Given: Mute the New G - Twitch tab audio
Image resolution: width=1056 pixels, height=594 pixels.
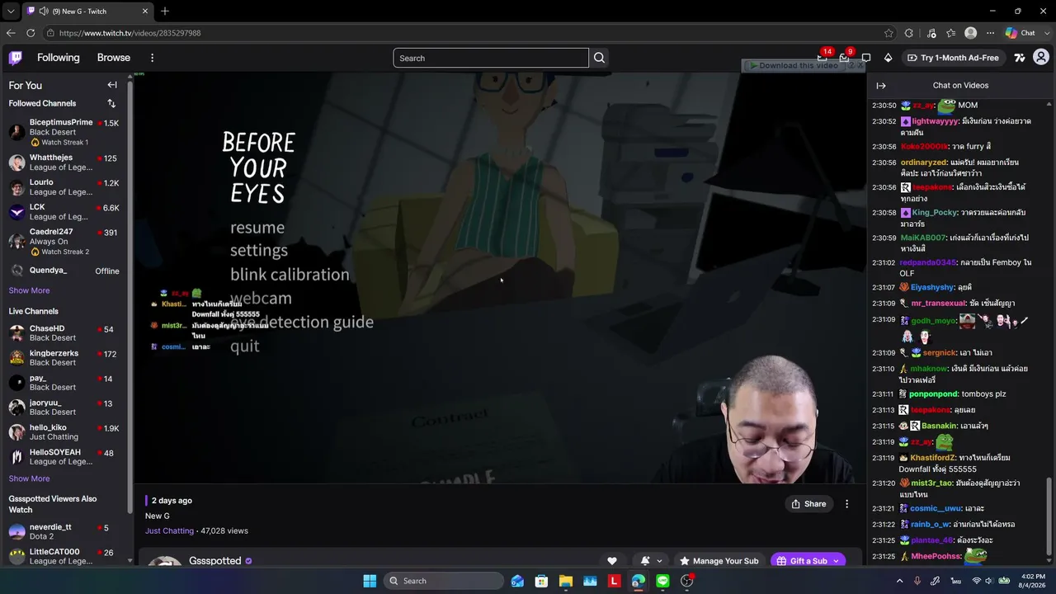Looking at the screenshot, I should [x=43, y=11].
